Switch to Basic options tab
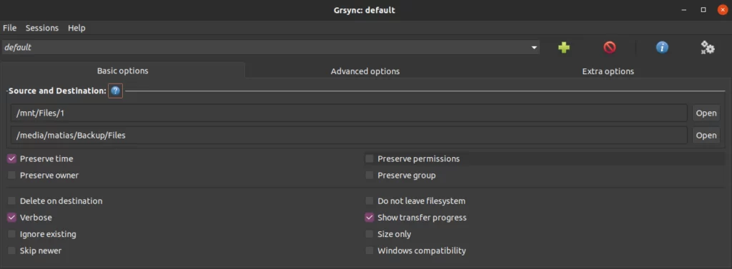The image size is (732, 269). coord(123,71)
